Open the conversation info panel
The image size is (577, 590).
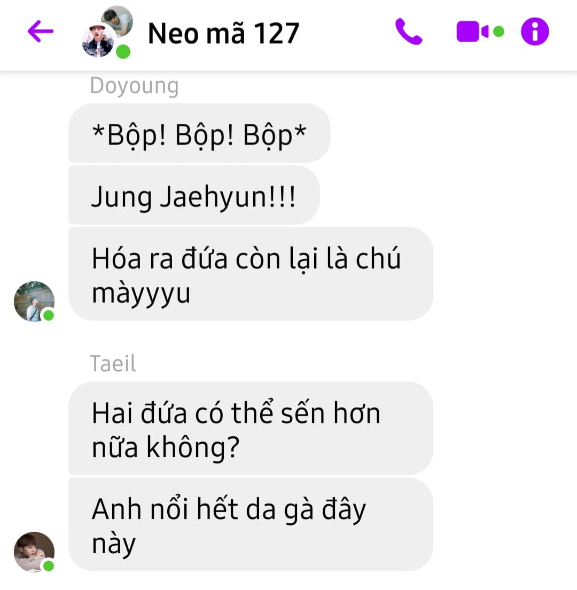coord(535,31)
